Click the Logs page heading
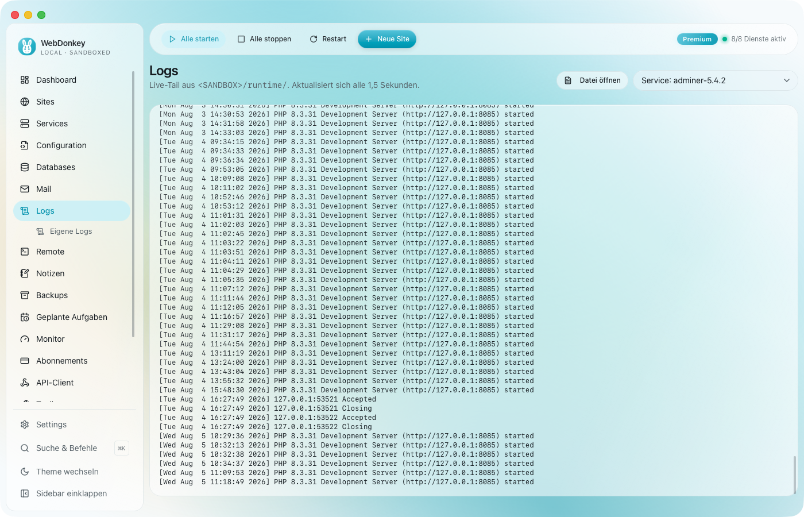Image resolution: width=804 pixels, height=517 pixels. tap(164, 71)
